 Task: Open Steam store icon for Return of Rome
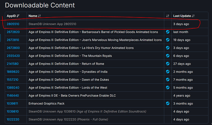[x=168, y=64]
